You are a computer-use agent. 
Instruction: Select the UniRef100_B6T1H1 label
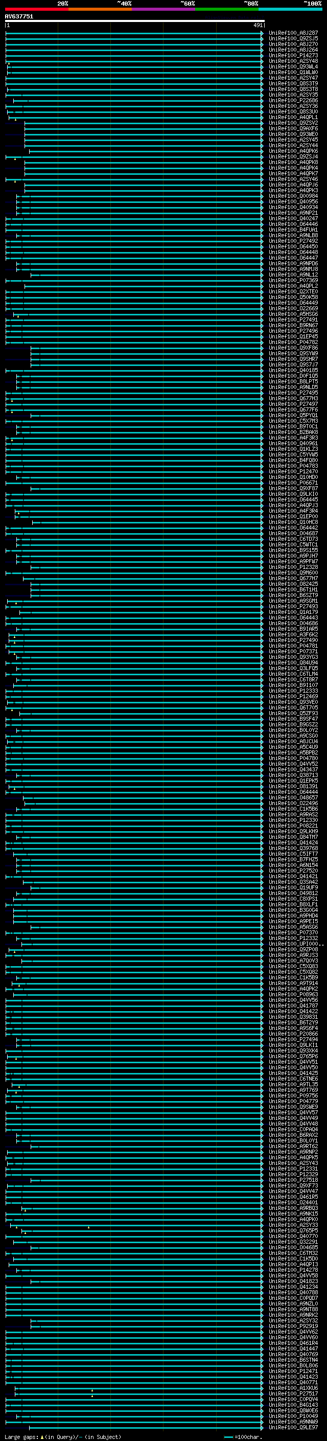click(293, 589)
